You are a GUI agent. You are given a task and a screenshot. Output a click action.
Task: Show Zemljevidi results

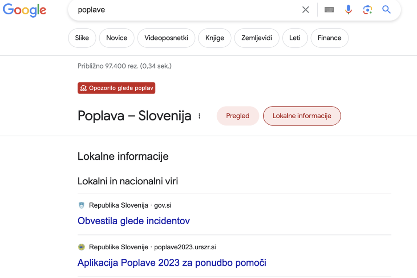pyautogui.click(x=257, y=38)
